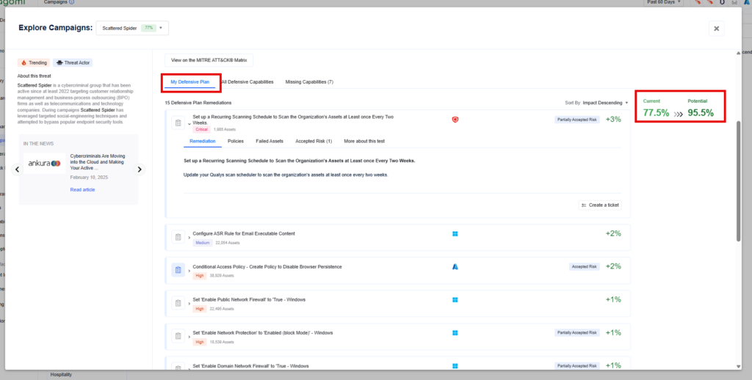Show next news article
Image resolution: width=752 pixels, height=380 pixels.
tap(140, 169)
